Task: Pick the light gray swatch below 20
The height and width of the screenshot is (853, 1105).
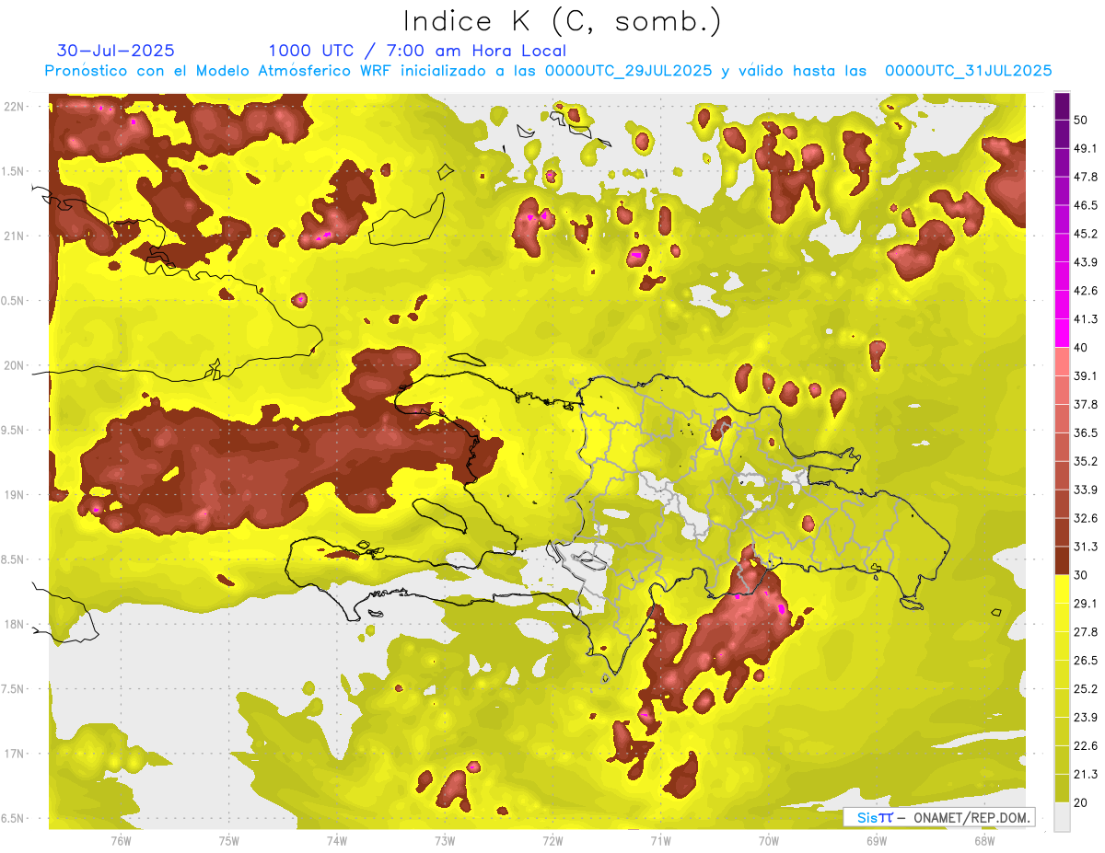Action: 1062,817
